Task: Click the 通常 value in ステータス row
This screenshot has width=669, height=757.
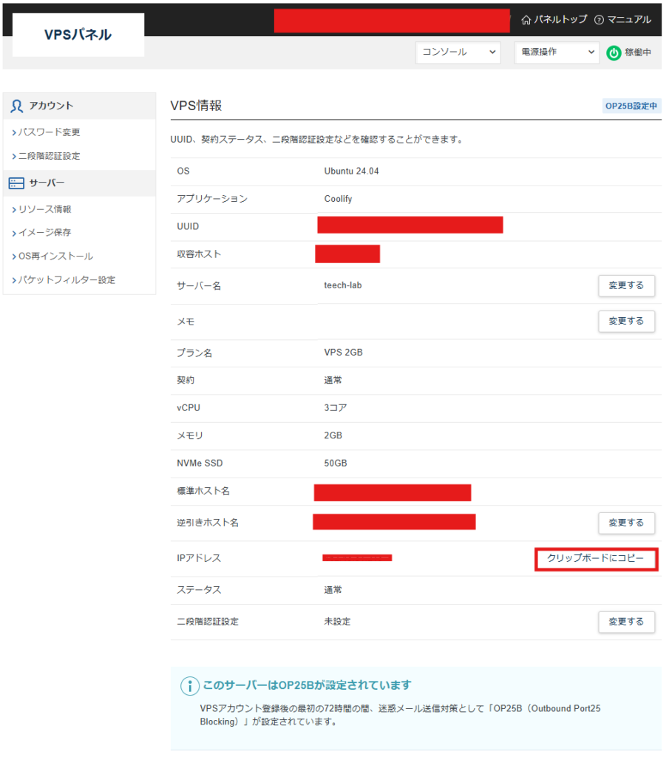Action: pyautogui.click(x=333, y=590)
